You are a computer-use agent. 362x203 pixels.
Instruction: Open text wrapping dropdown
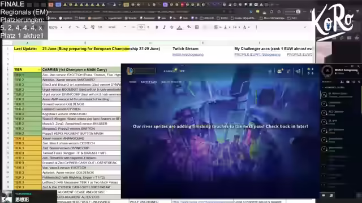pyautogui.click(x=236, y=27)
